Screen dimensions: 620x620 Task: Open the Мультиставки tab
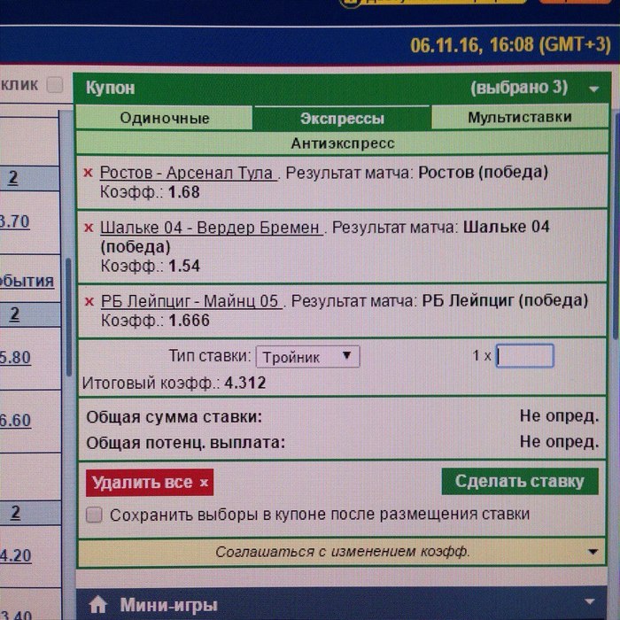click(x=520, y=117)
